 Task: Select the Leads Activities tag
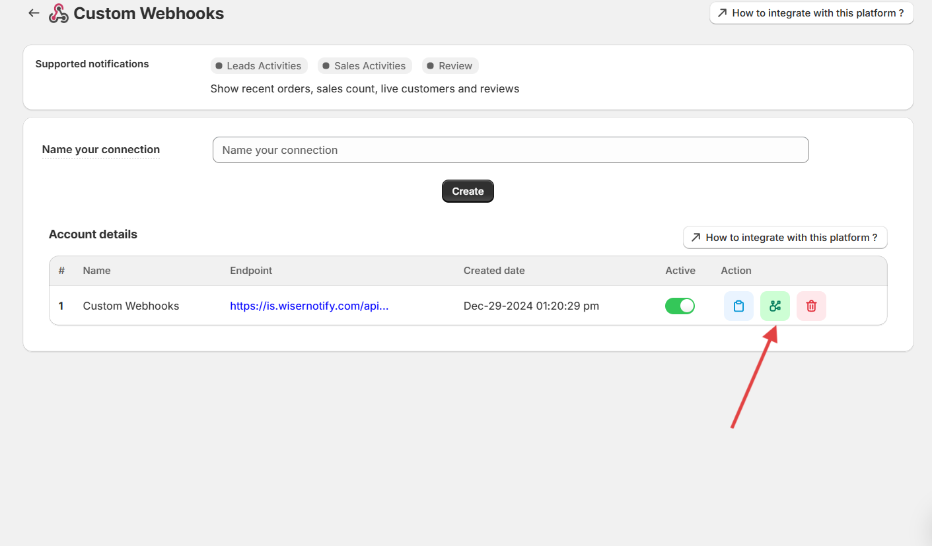tap(259, 66)
